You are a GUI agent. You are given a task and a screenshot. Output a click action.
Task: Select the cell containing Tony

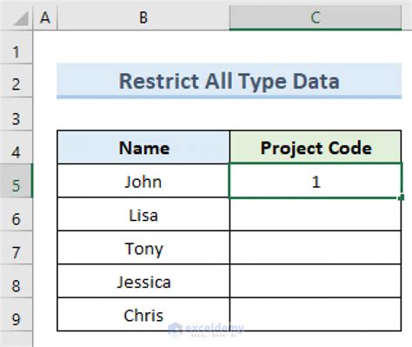click(143, 248)
